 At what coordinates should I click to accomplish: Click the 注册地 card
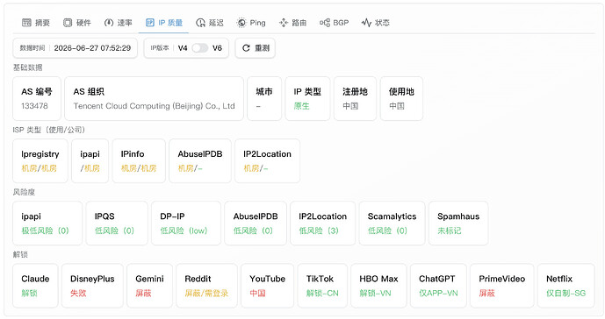click(355, 99)
